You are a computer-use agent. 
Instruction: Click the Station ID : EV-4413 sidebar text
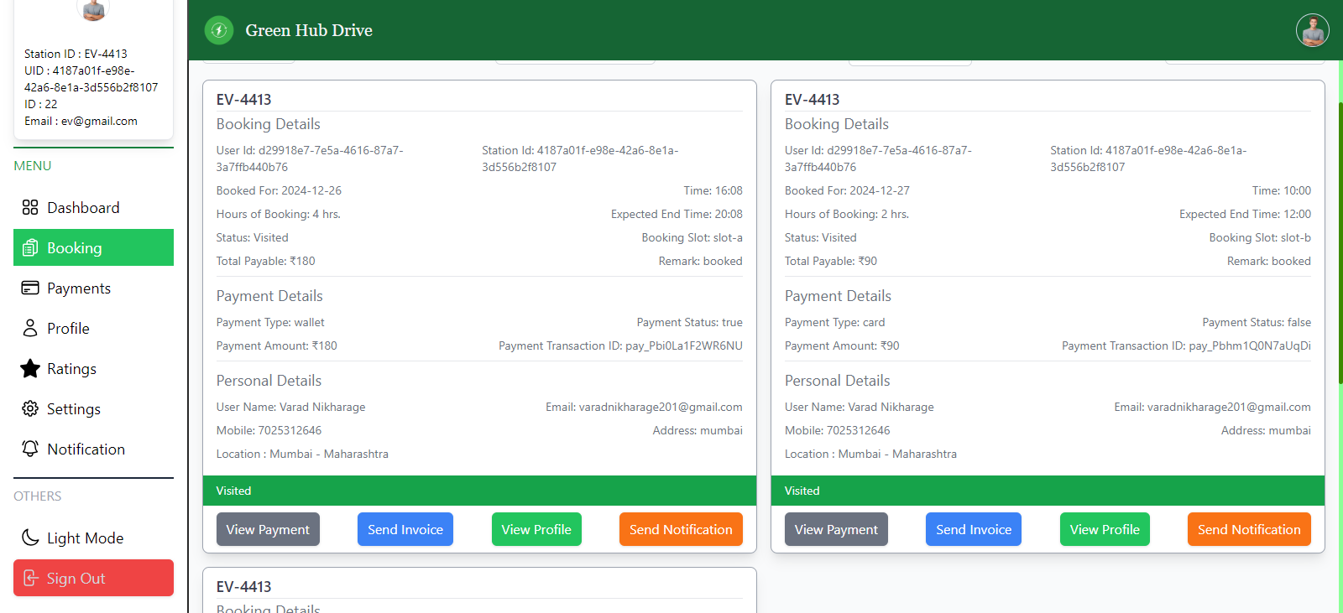pyautogui.click(x=76, y=54)
